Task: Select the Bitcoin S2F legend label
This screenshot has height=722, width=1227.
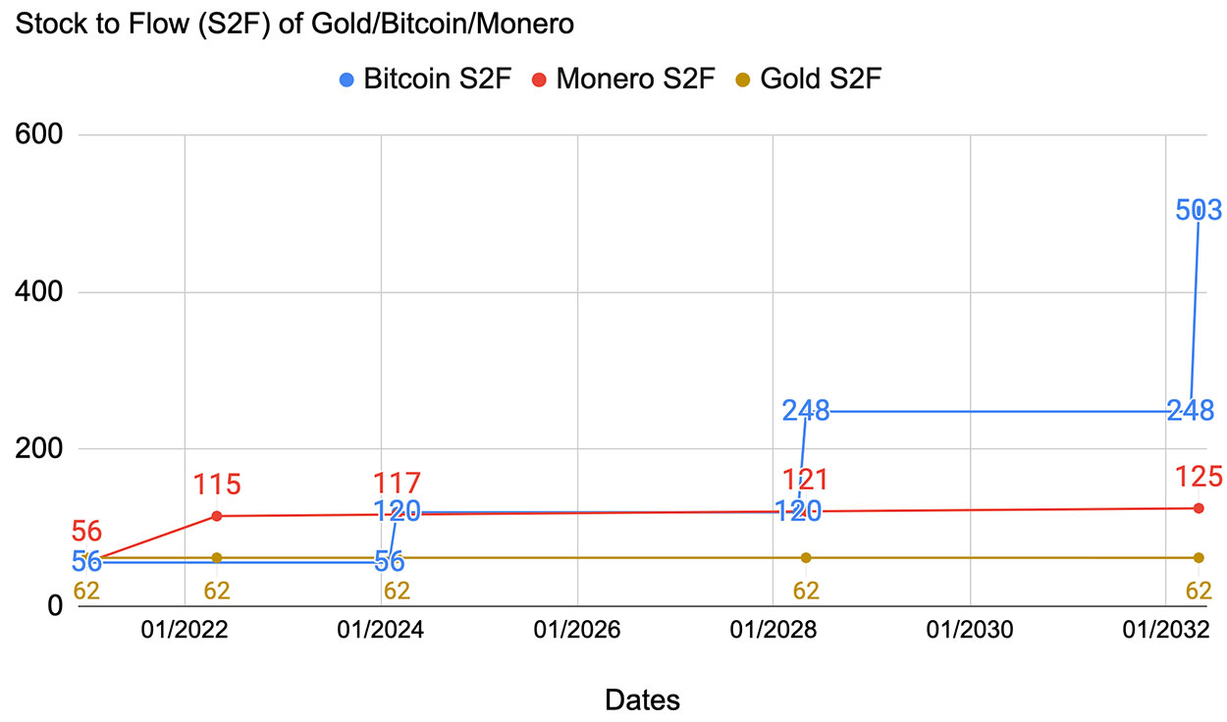Action: tap(438, 79)
